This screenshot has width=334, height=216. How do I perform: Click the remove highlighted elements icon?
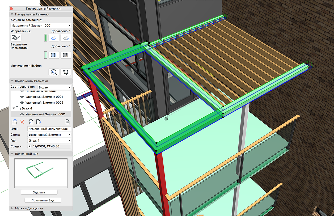click(x=66, y=55)
